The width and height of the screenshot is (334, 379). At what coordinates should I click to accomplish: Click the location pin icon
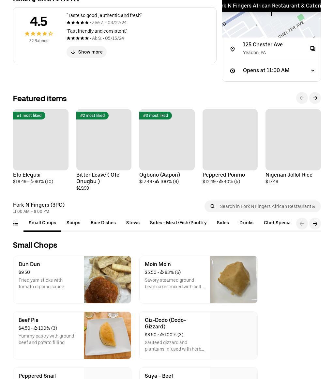pos(233,49)
